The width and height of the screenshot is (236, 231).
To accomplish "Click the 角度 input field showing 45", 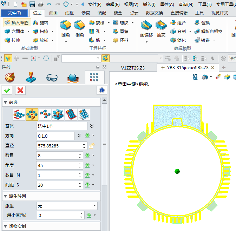I will (59, 165).
